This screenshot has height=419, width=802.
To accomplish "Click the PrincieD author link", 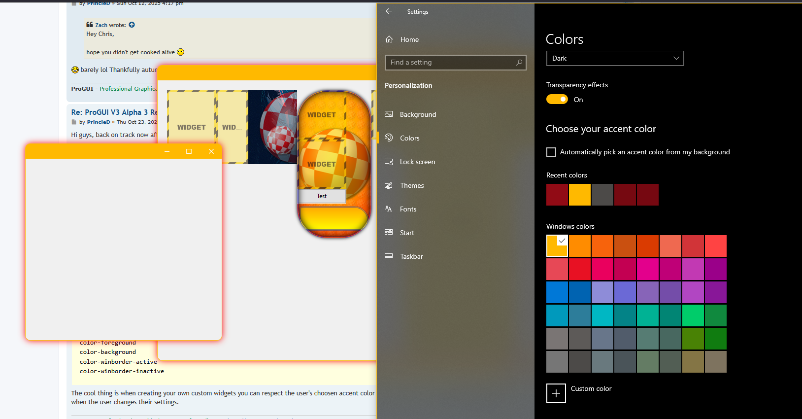I will click(99, 122).
